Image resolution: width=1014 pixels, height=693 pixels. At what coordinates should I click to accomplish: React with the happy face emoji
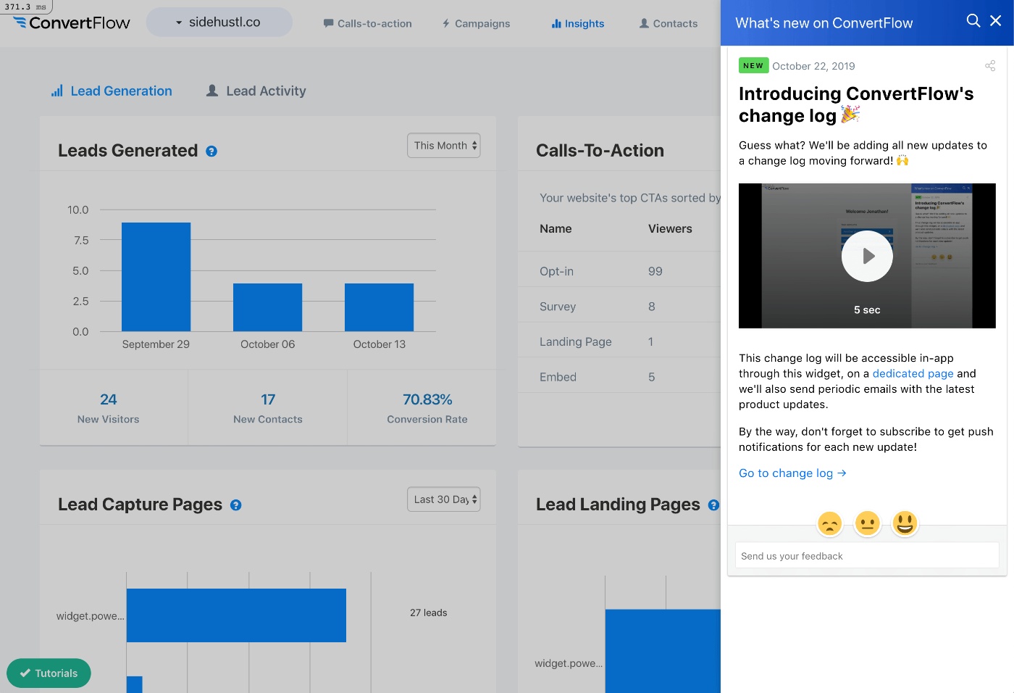(x=905, y=523)
